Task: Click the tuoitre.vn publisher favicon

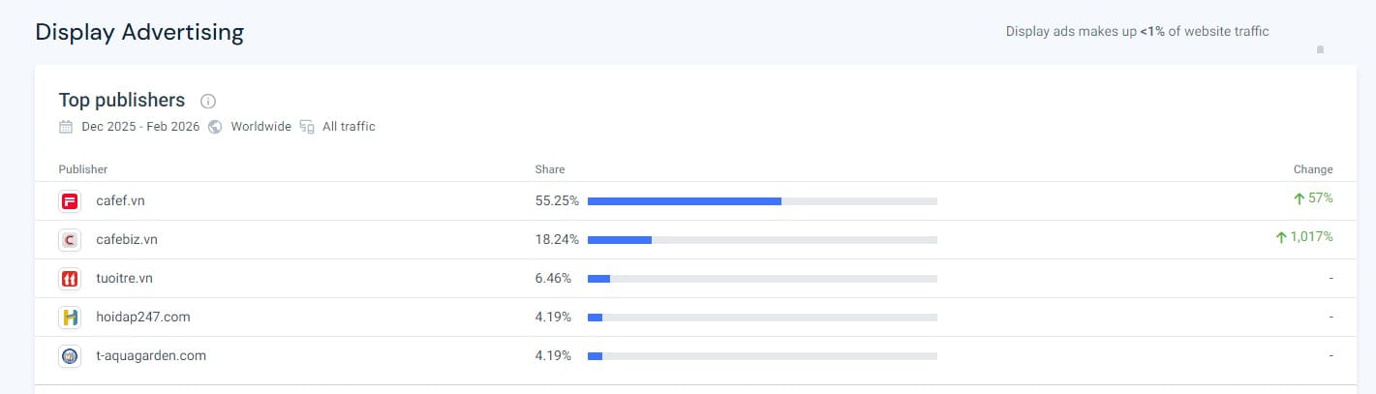Action: pyautogui.click(x=69, y=279)
